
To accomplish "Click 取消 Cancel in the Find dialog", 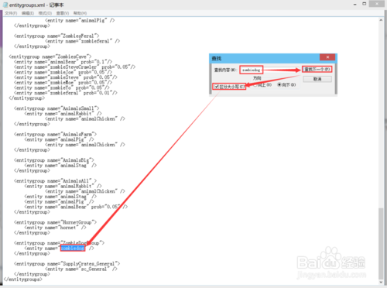I will tap(317, 79).
